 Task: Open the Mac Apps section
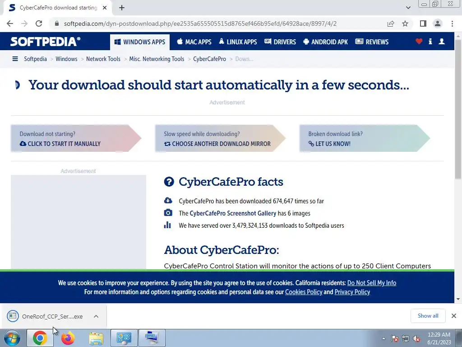click(x=194, y=42)
